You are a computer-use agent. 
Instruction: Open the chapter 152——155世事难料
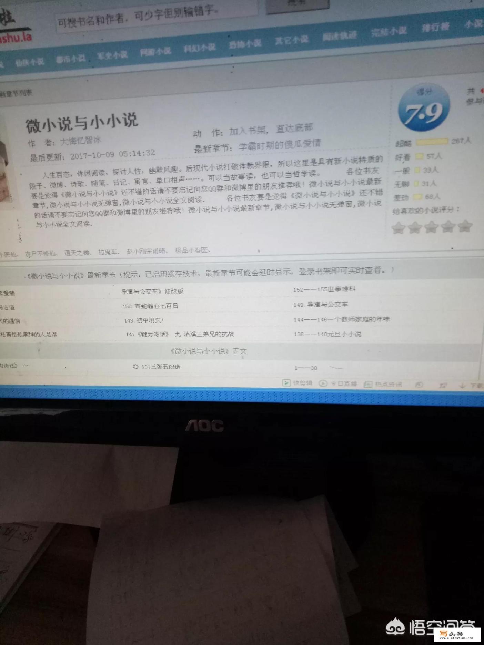pos(324,289)
